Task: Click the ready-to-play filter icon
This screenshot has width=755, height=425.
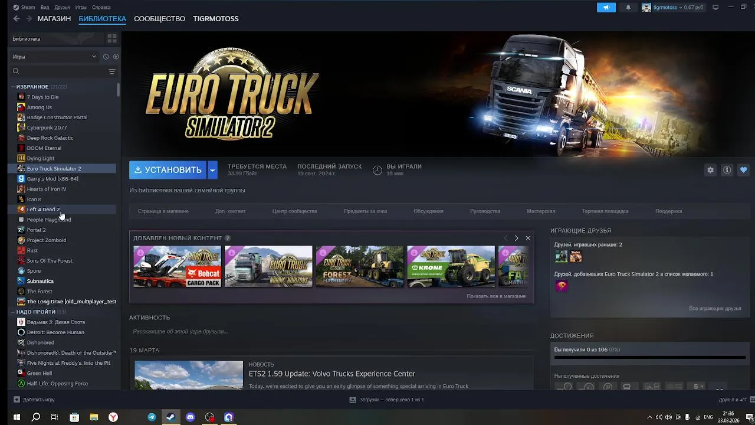Action: click(116, 57)
